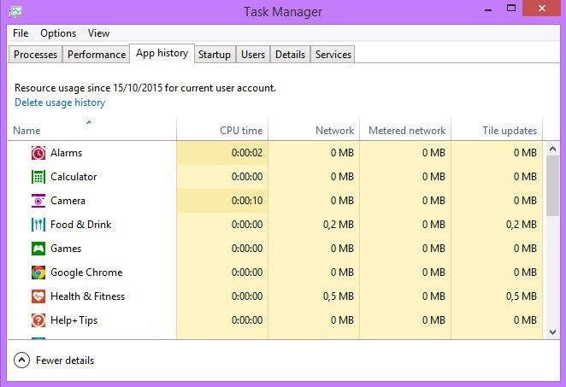The image size is (566, 387).
Task: Click the Alarms app icon
Action: (x=38, y=153)
